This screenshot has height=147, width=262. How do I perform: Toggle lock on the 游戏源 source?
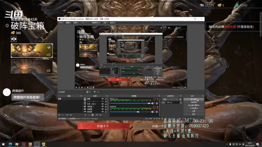105,112
